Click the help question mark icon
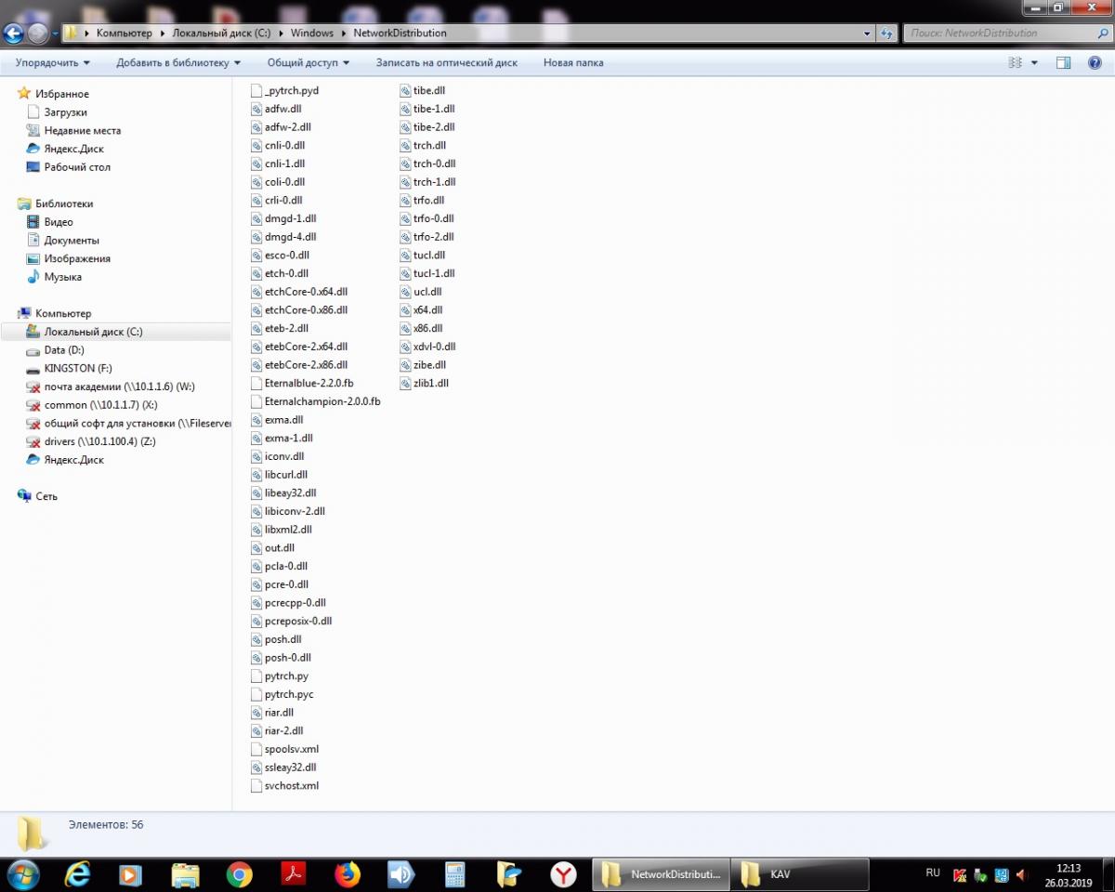The width and height of the screenshot is (1115, 892). pyautogui.click(x=1094, y=63)
